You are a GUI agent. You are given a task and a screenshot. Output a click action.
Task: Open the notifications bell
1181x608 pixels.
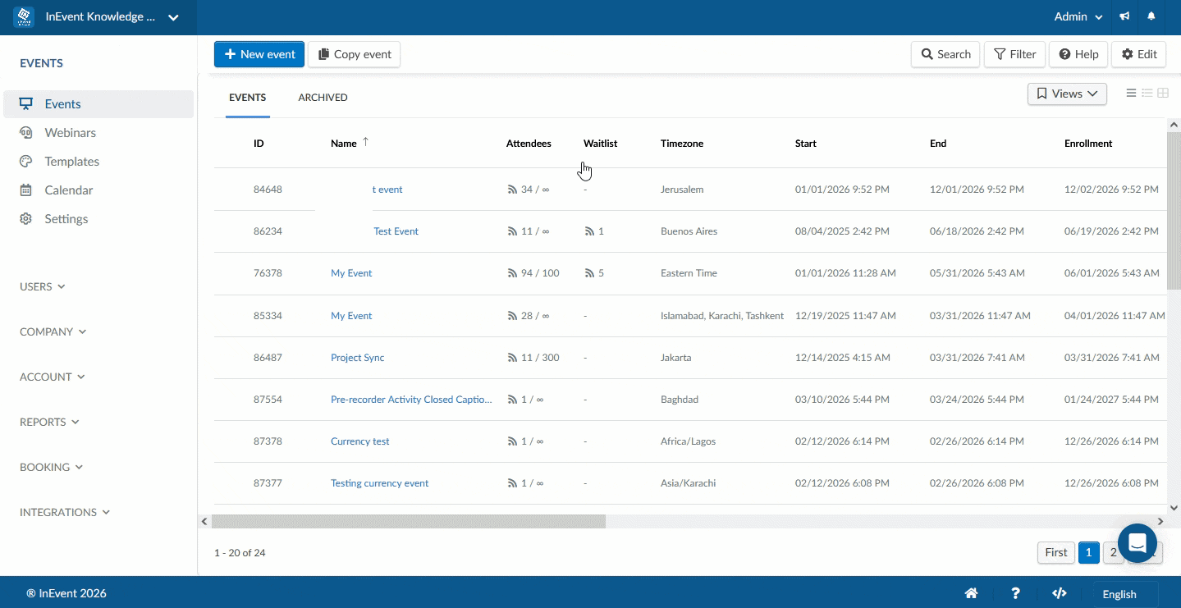(x=1151, y=16)
